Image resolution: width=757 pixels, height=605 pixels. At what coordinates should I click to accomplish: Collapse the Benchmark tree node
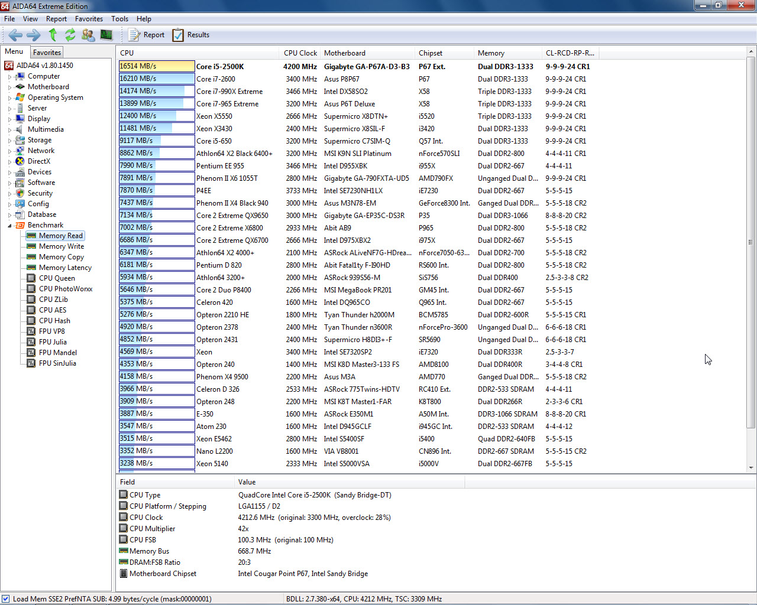9,226
